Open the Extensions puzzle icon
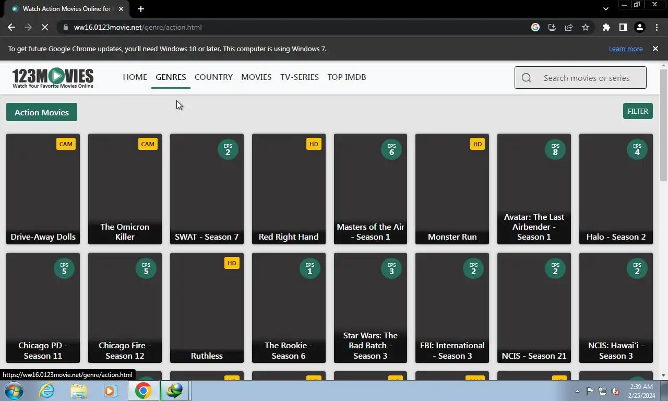668x401 pixels. [x=606, y=27]
